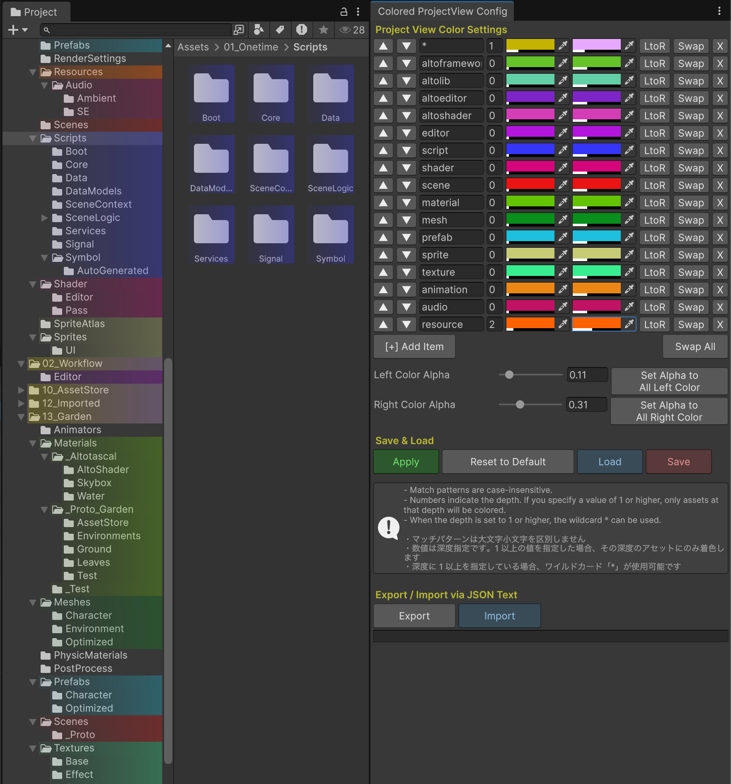The height and width of the screenshot is (784, 731).
Task: Open the DataModels folder thumbnail
Action: click(211, 164)
